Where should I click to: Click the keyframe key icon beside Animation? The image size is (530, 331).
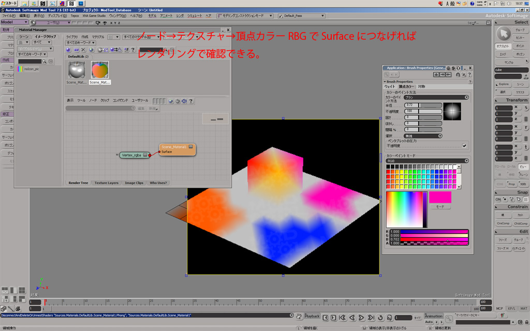(449, 319)
